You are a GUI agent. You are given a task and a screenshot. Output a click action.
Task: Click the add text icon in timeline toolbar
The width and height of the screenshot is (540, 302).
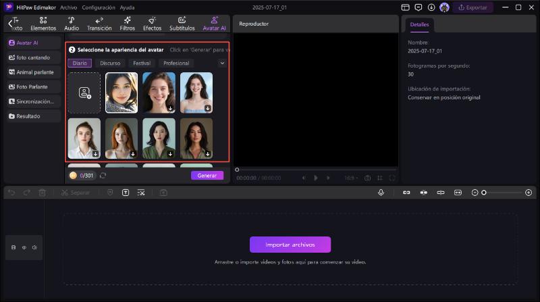[x=126, y=193]
